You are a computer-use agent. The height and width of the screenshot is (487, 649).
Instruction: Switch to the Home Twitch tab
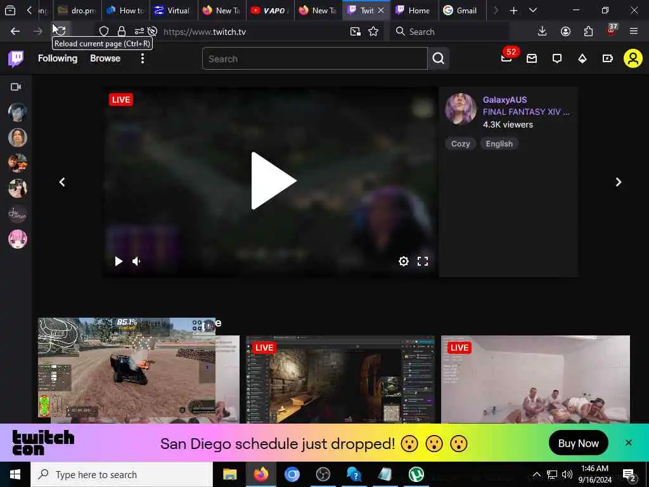(x=413, y=10)
